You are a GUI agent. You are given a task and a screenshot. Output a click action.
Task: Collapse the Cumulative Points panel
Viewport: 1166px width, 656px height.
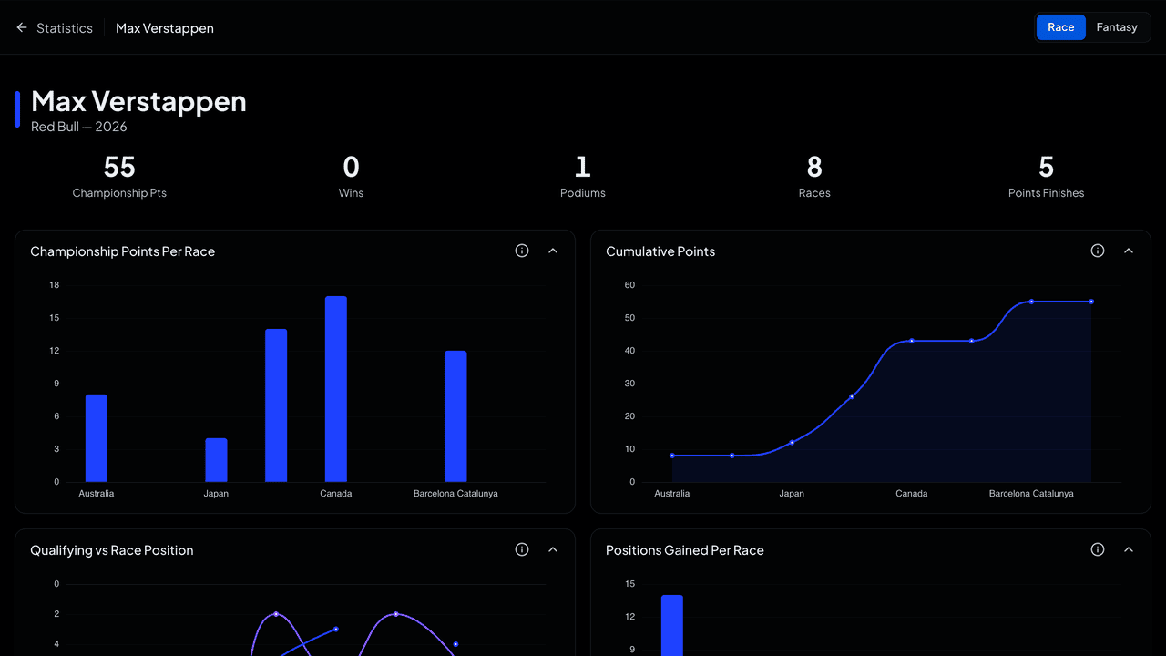point(1129,251)
